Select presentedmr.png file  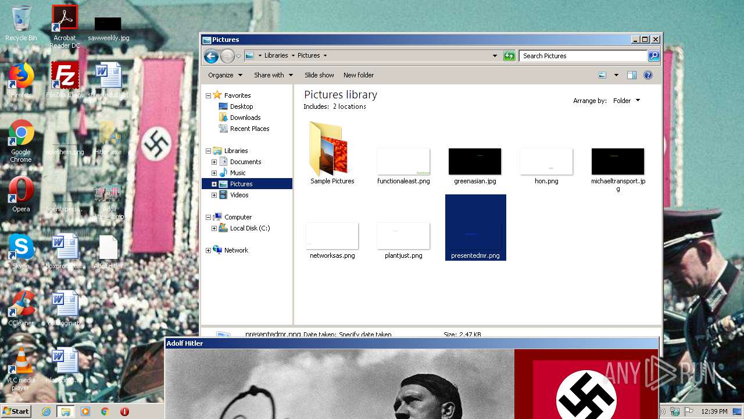[475, 228]
